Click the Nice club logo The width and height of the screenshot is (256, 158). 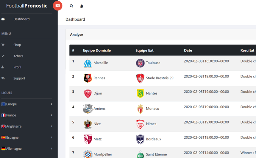(x=88, y=124)
